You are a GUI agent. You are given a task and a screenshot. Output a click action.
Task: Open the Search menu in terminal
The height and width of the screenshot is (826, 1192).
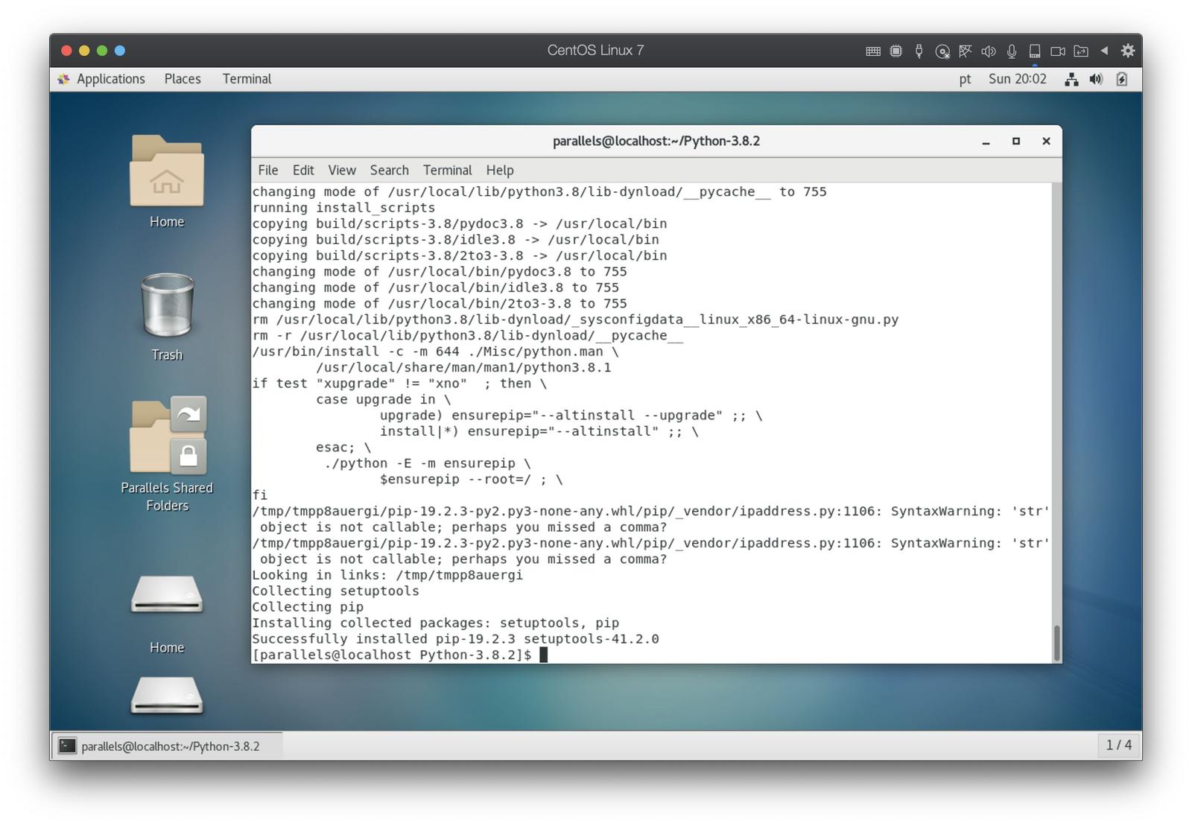point(389,170)
